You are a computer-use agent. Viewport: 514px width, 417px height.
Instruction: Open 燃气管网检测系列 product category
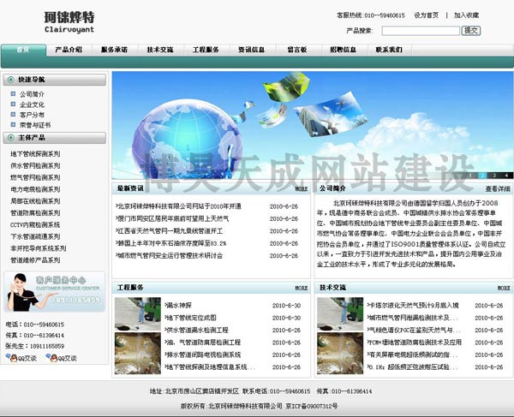(35, 177)
